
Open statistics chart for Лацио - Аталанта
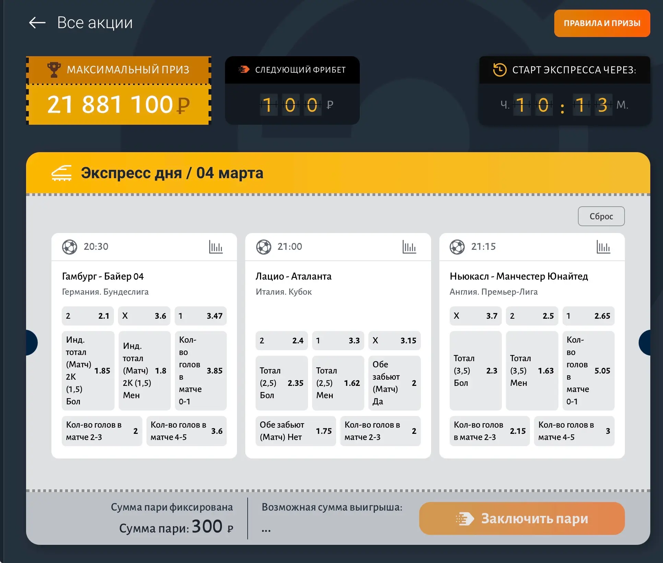[x=409, y=247]
